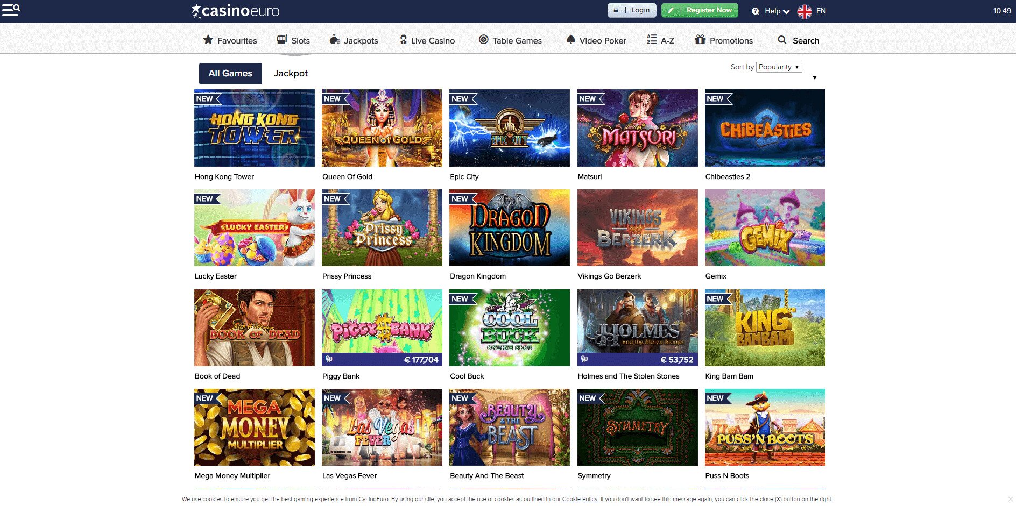Click the Promotions gift icon
1016x506 pixels.
700,39
